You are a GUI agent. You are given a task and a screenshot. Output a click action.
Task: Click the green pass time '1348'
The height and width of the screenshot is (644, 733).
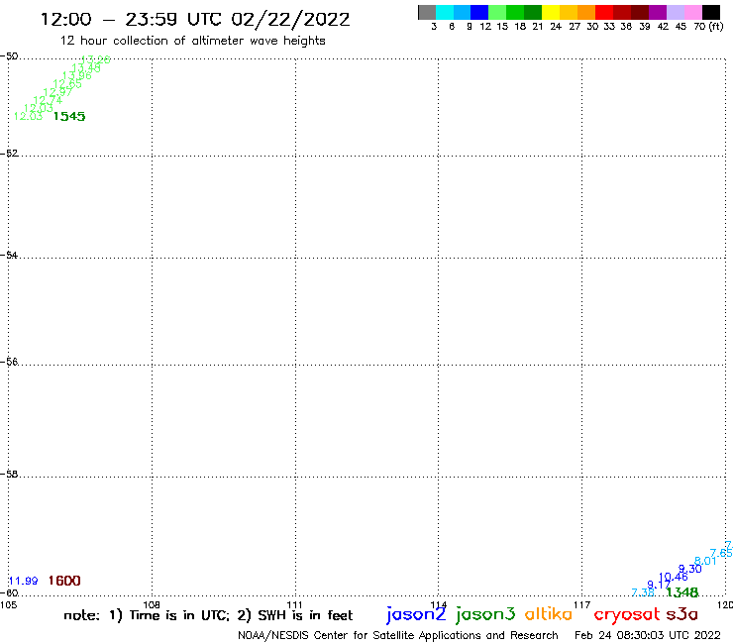point(682,592)
